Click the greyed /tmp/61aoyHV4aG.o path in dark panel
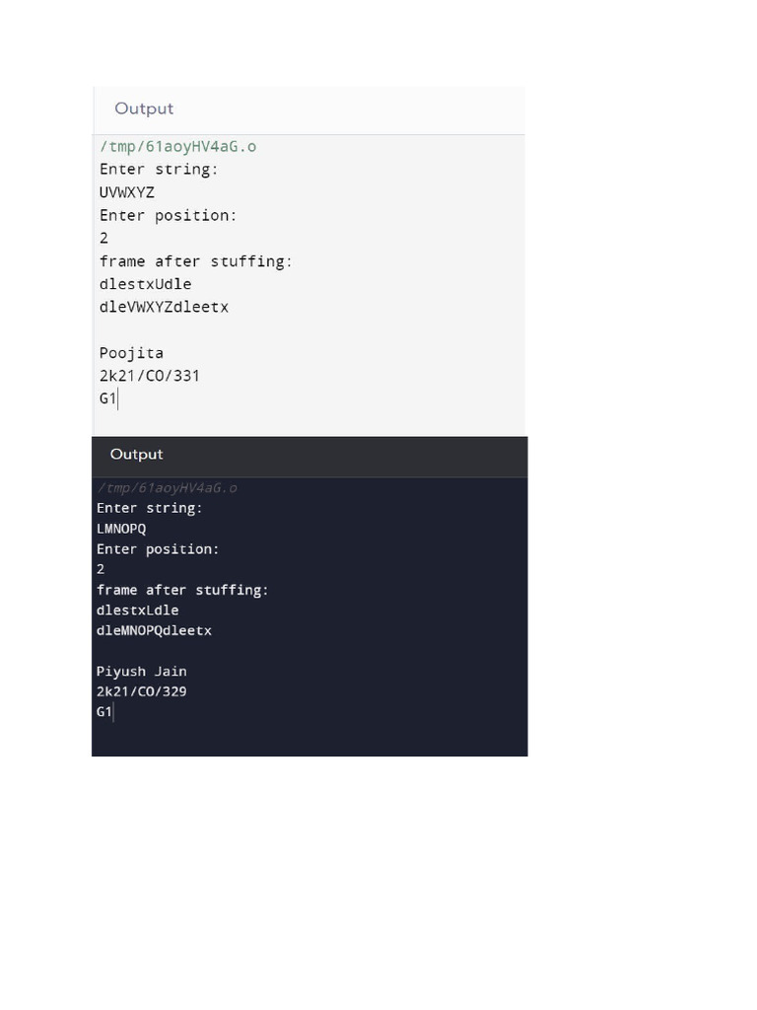Viewport: 757px width, 1010px height. [x=167, y=488]
